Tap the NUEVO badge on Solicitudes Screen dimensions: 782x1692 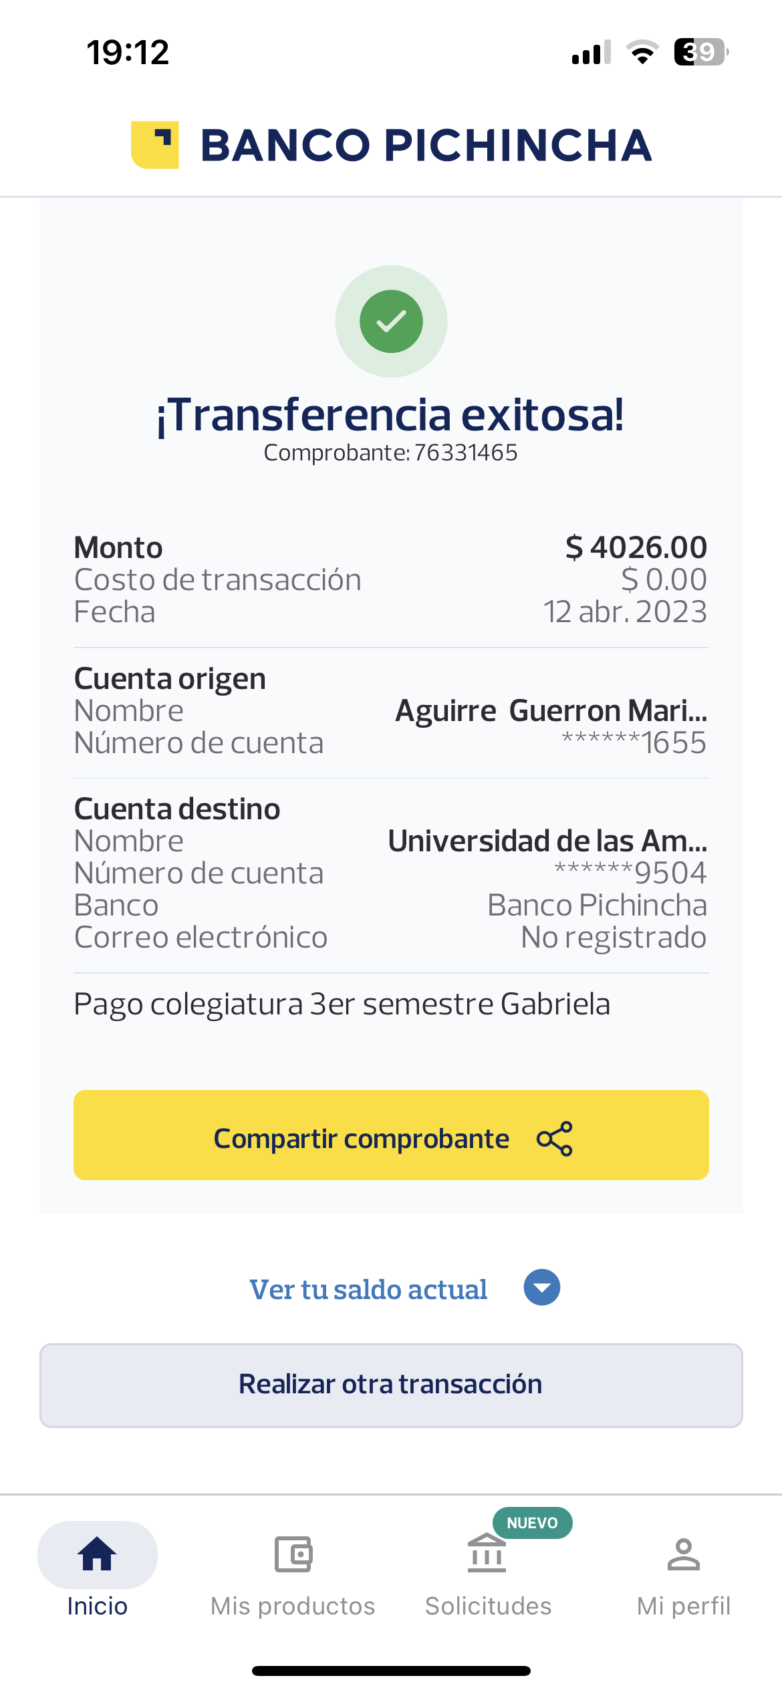point(532,1523)
